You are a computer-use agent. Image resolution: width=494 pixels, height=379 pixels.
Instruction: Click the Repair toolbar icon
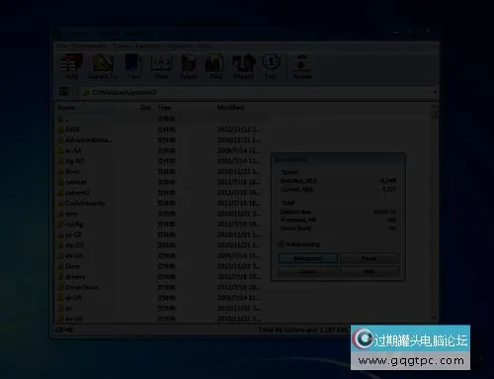tap(301, 66)
